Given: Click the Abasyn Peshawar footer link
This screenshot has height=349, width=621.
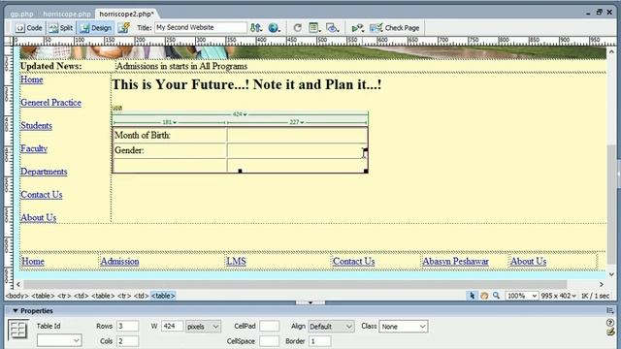Looking at the screenshot, I should tap(455, 261).
